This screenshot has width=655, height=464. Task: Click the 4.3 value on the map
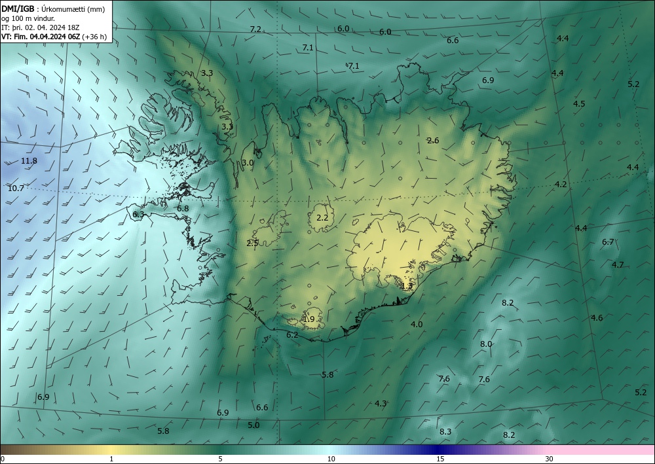tap(381, 404)
